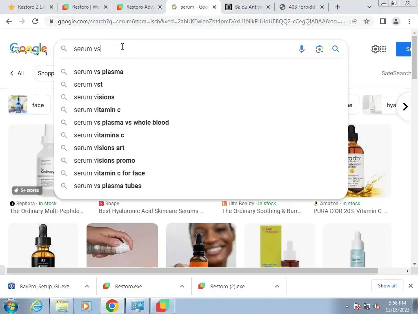Select 'serum vitamin c for face'
This screenshot has width=418, height=314.
click(201, 173)
